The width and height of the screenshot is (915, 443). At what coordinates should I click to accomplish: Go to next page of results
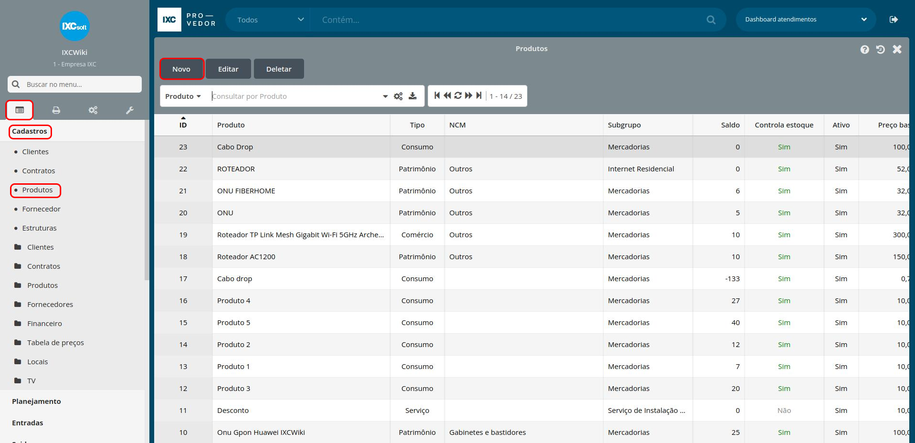pyautogui.click(x=468, y=95)
